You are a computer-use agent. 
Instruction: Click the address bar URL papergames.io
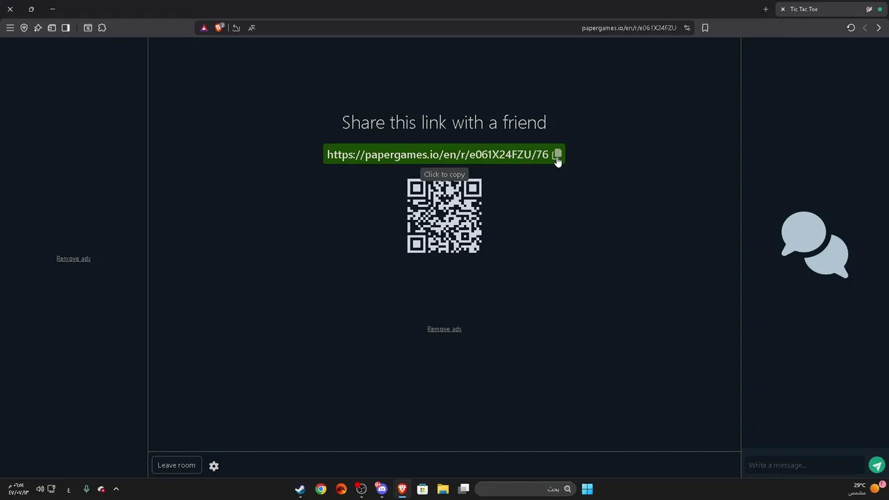[x=629, y=28]
